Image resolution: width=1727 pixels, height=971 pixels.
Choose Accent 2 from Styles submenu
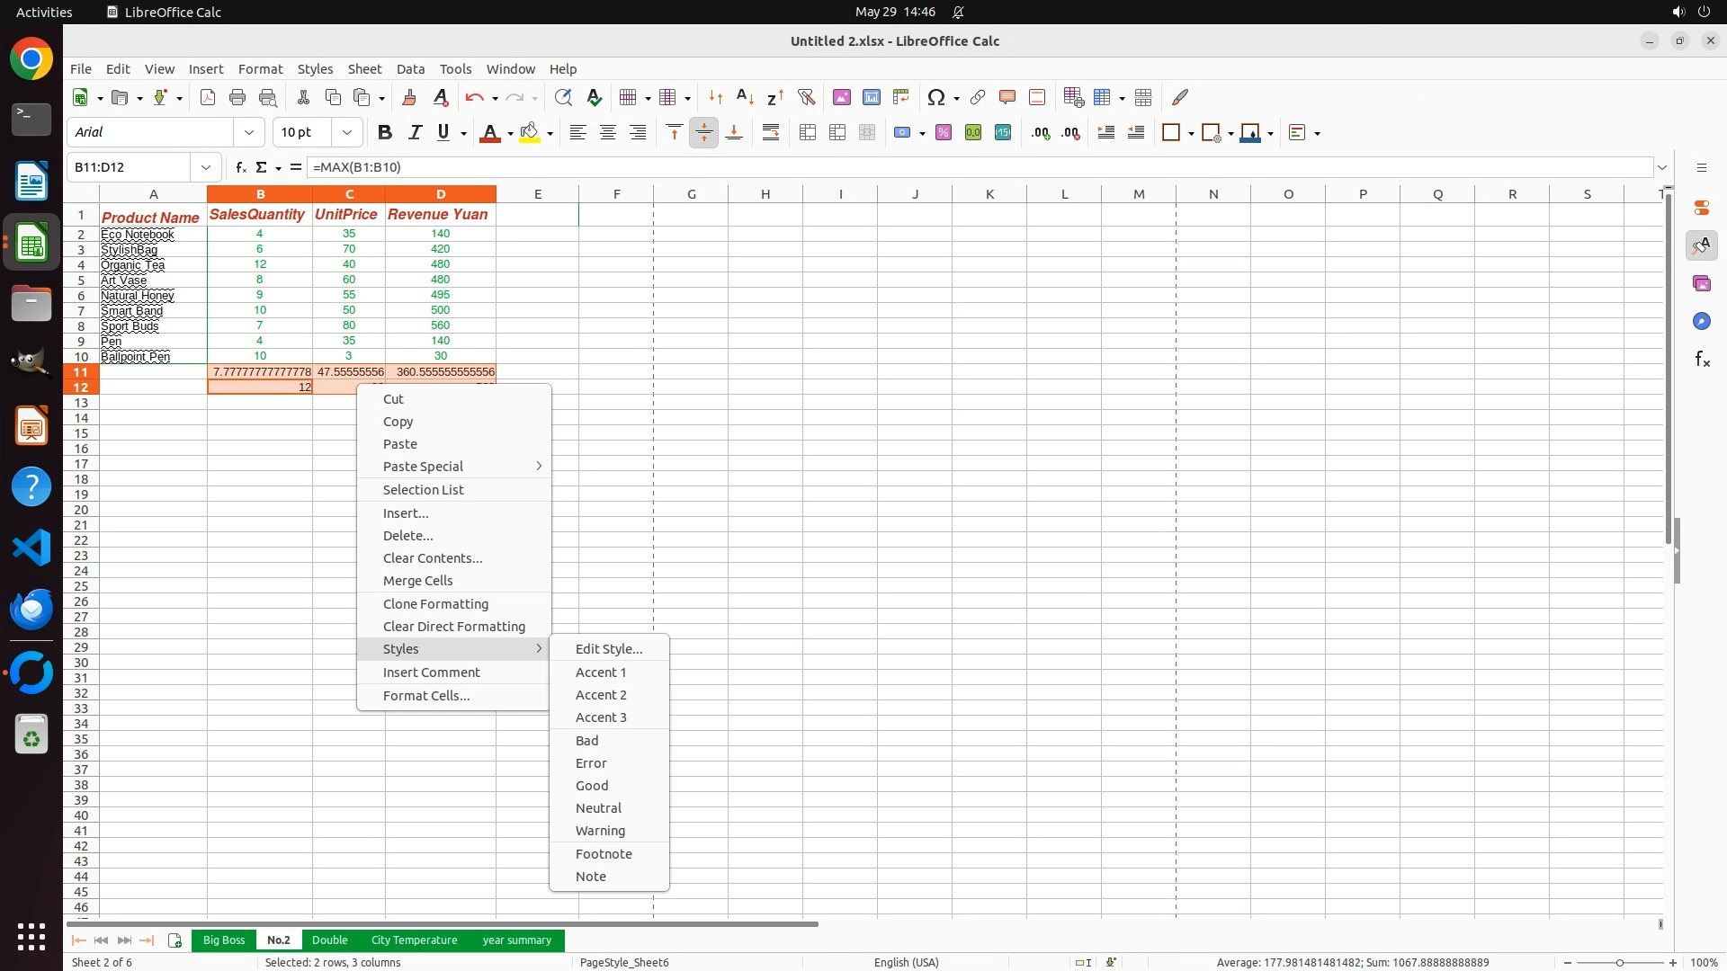click(x=601, y=695)
